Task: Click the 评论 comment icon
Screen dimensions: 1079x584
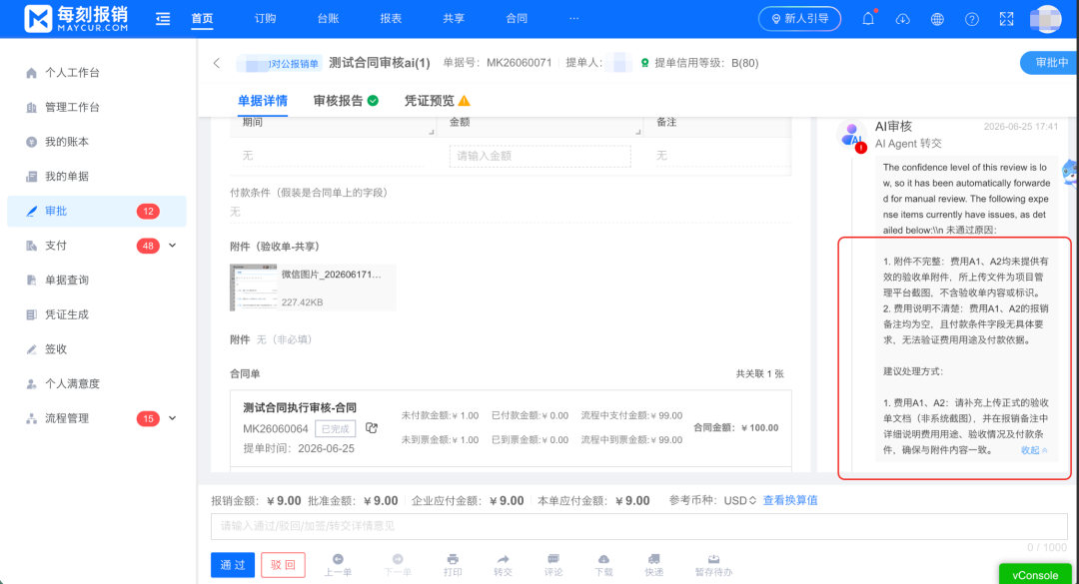Action: (553, 559)
